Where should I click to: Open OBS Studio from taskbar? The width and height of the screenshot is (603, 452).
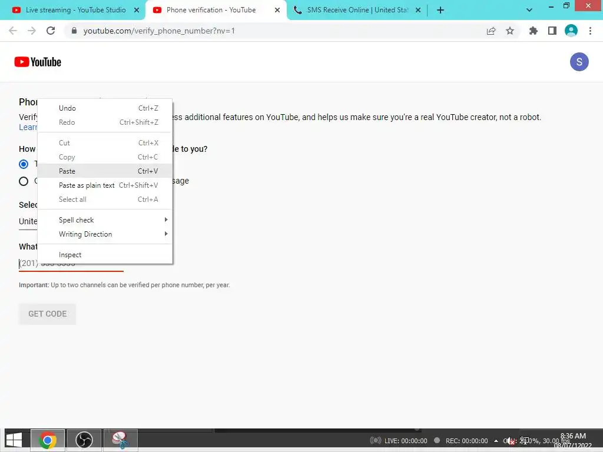(x=84, y=440)
